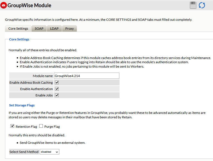
Task: Switch to the Core Settings tab
Action: 18,29
